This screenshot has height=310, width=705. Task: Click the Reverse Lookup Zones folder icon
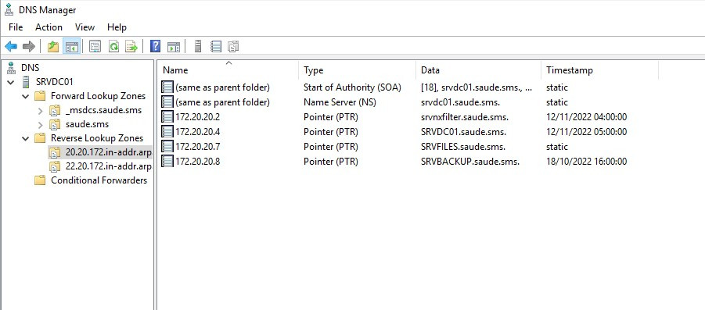pos(40,138)
